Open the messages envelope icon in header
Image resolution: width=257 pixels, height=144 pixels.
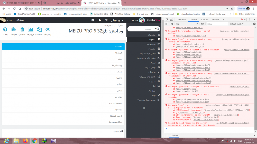(93, 20)
